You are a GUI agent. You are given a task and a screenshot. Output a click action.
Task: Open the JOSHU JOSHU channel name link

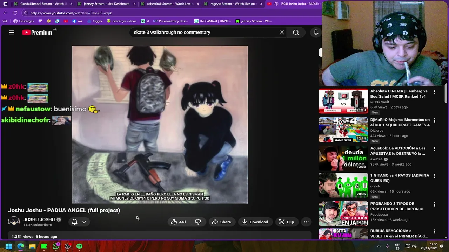pos(39,219)
